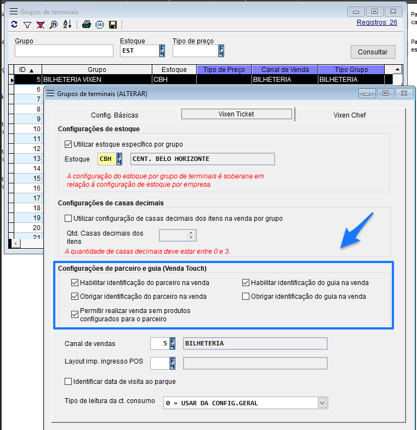The width and height of the screenshot is (417, 430).
Task: Print the list using printer icon
Action: coord(87,25)
